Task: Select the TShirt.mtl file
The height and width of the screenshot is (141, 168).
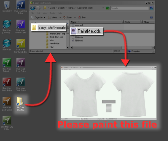Action: pos(78,41)
